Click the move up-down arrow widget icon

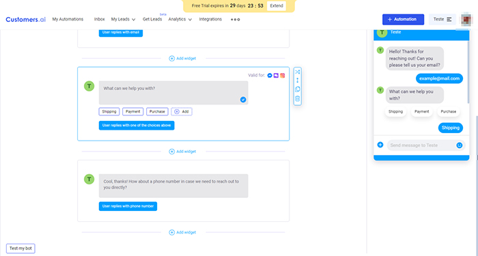(x=298, y=81)
